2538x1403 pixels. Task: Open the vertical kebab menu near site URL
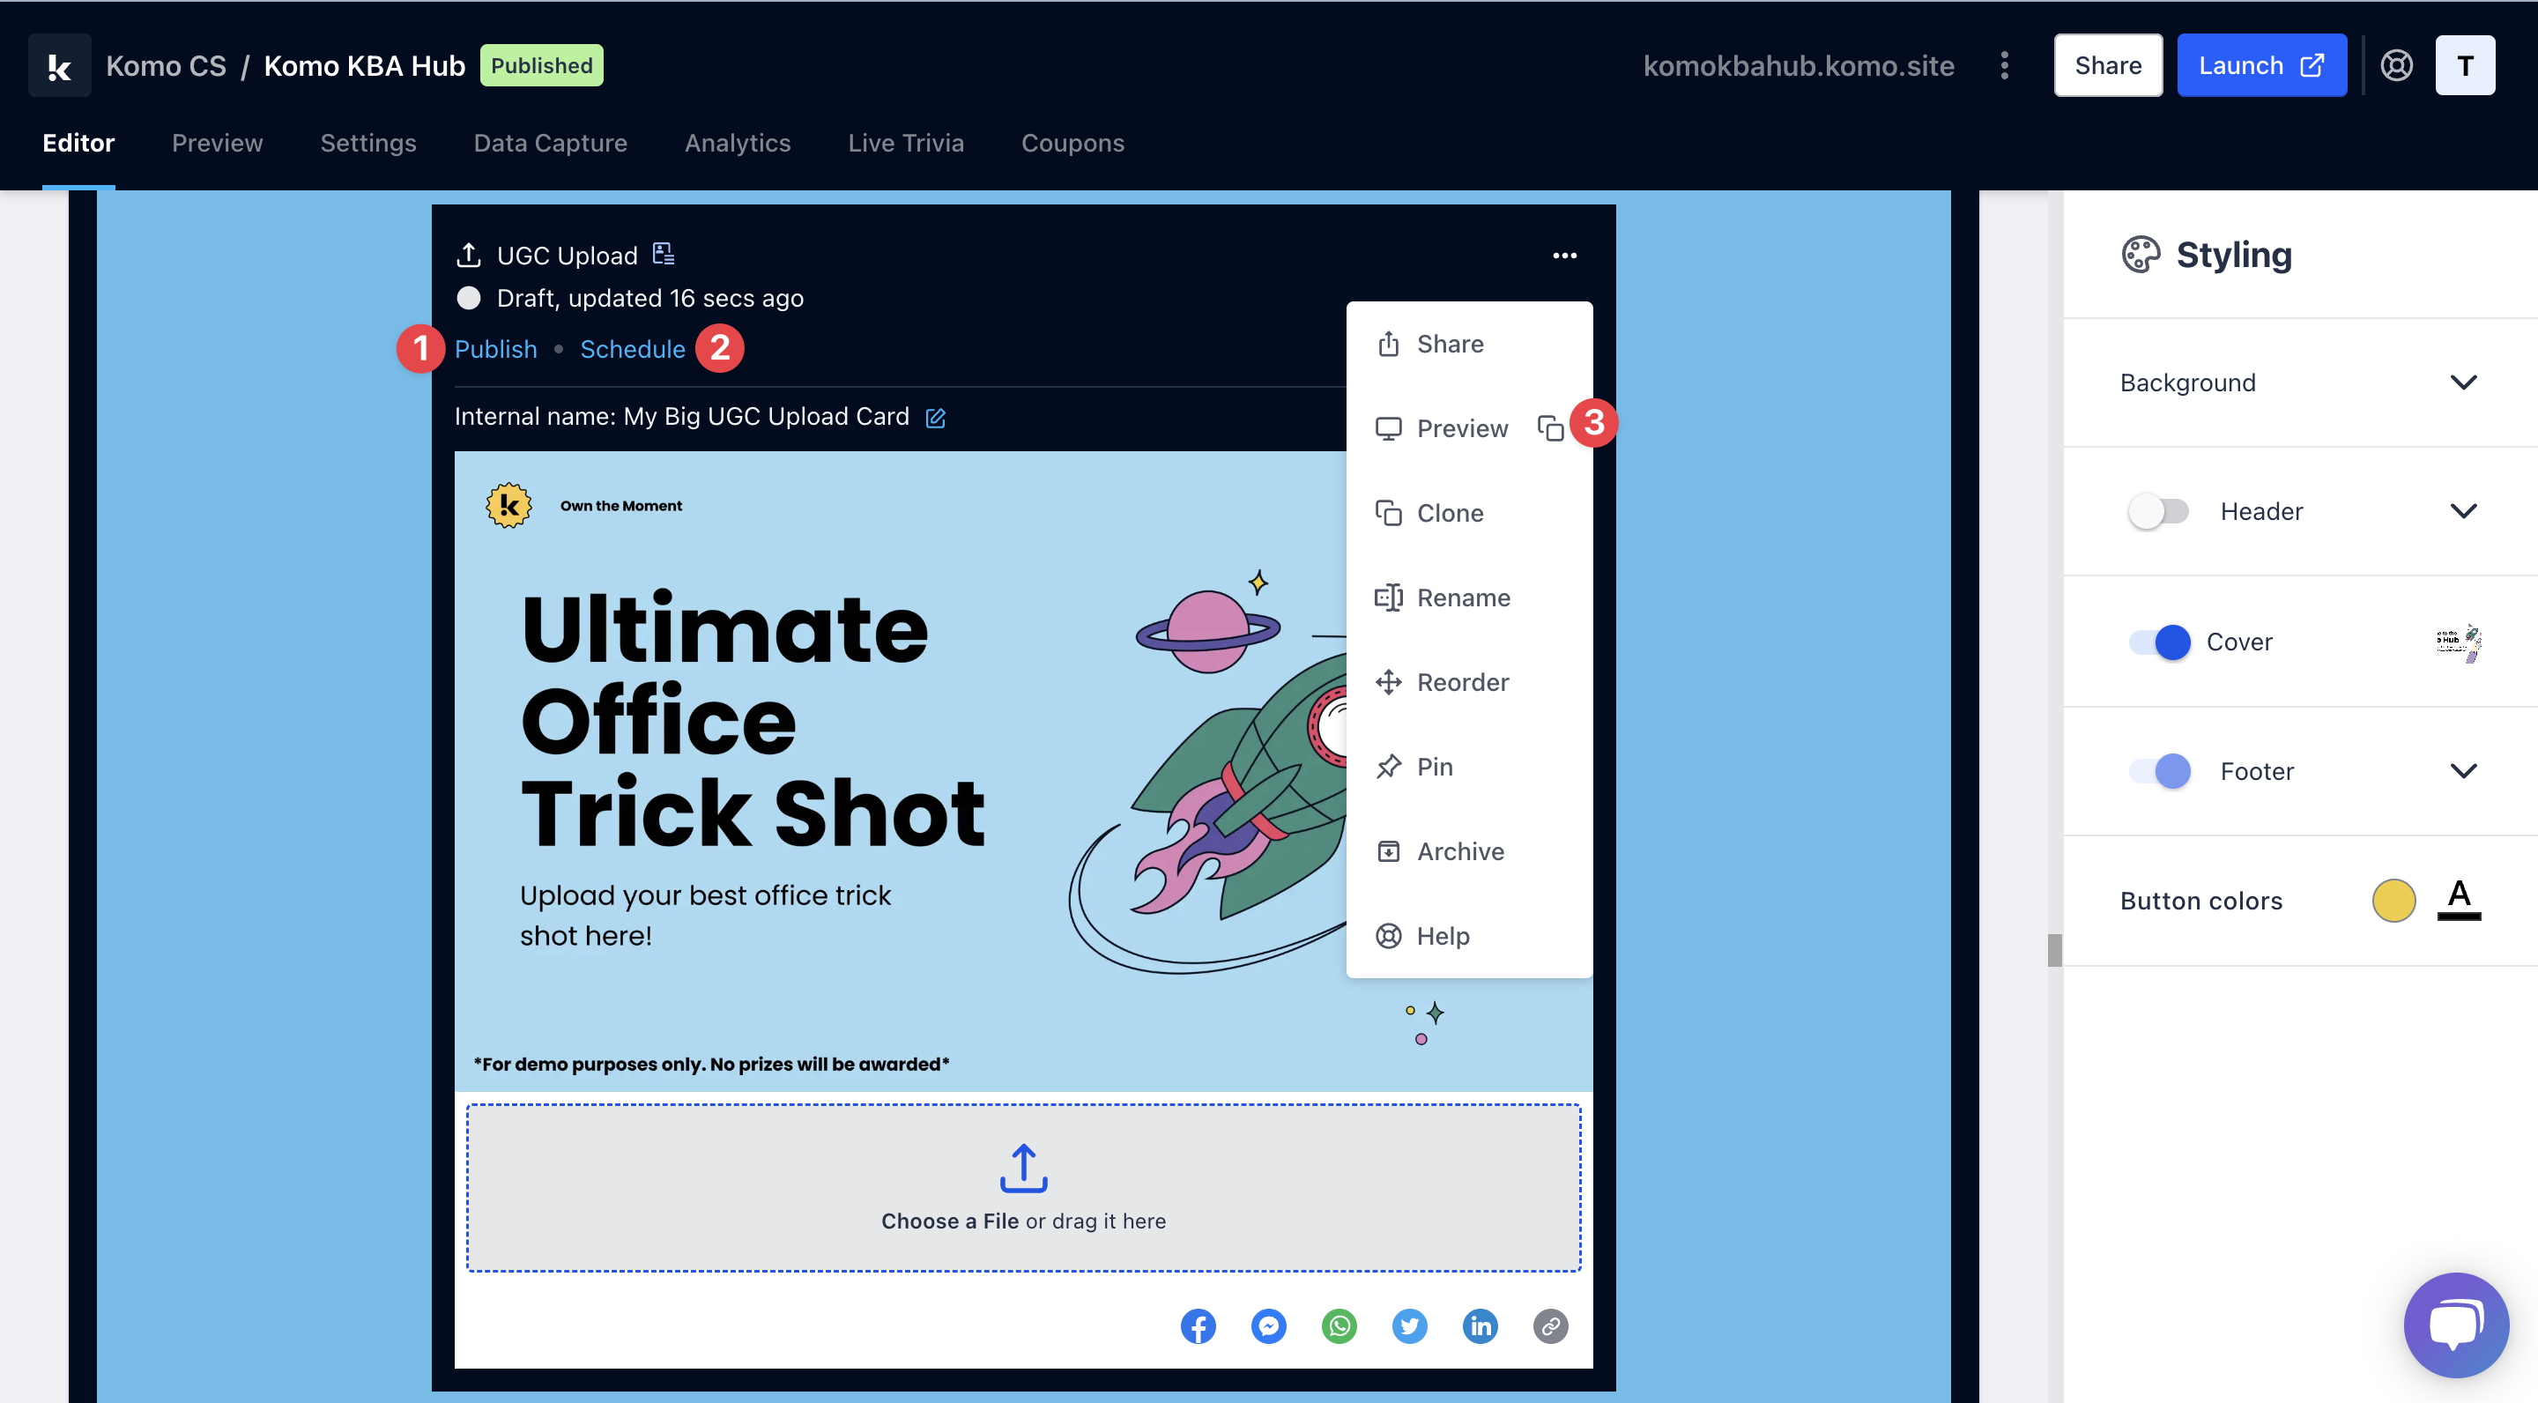[2004, 66]
